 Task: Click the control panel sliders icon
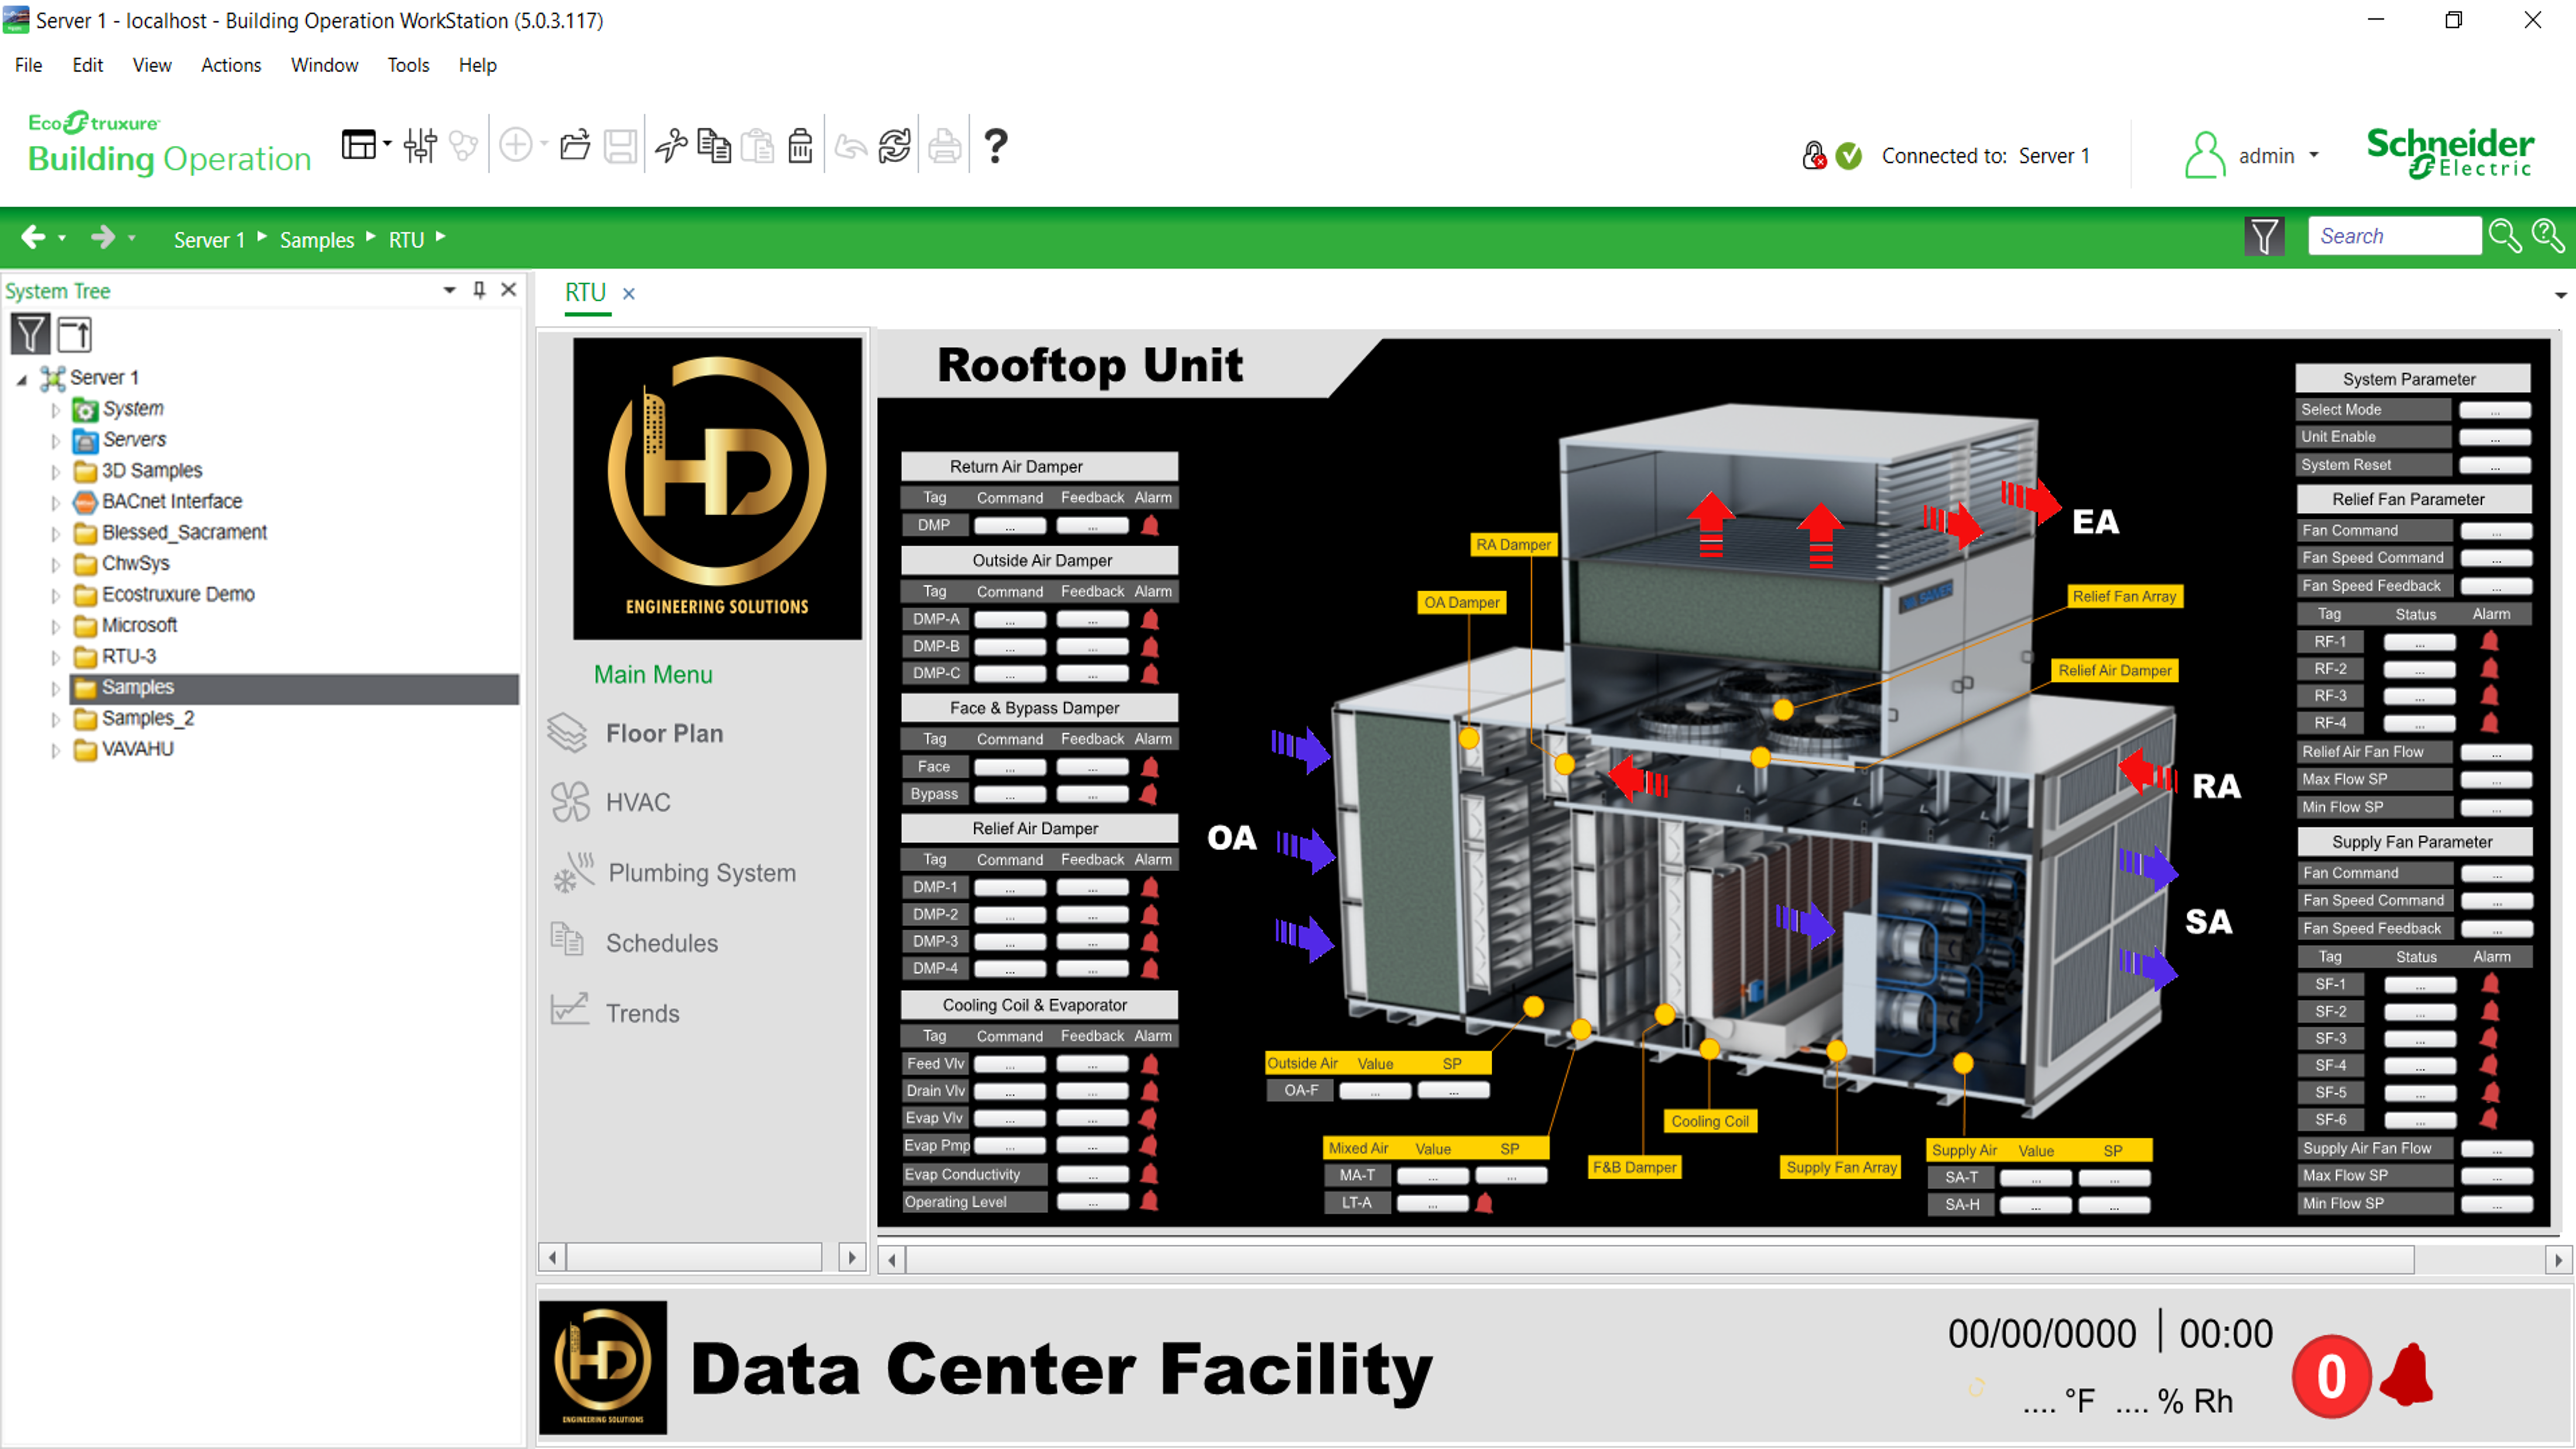[420, 147]
